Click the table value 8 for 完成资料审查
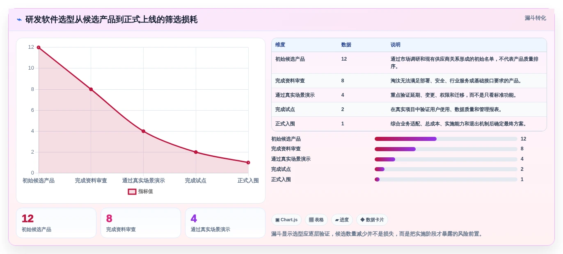This screenshot has height=254, width=563. 343,81
